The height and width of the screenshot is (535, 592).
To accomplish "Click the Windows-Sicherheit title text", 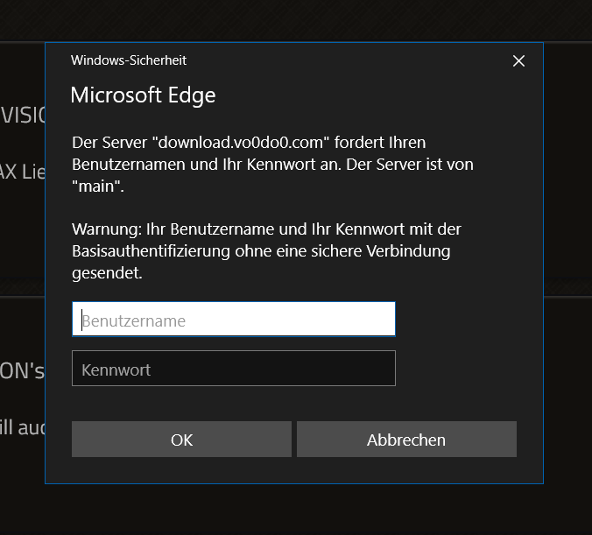I will (128, 60).
